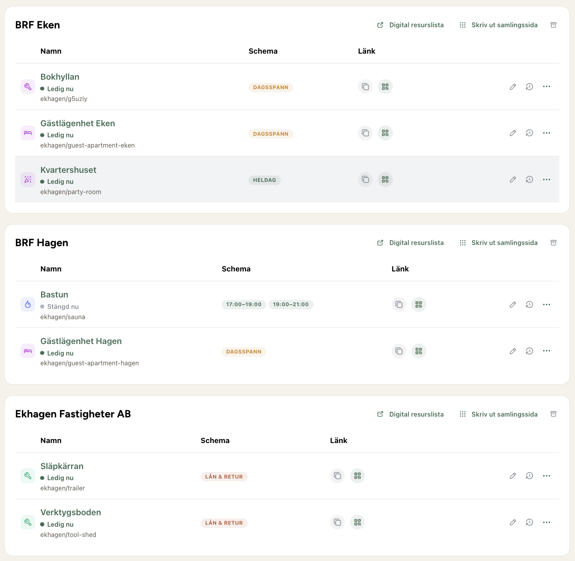Screen dimensions: 575x561
Task: Open the Bastun resource name
Action: click(x=54, y=295)
